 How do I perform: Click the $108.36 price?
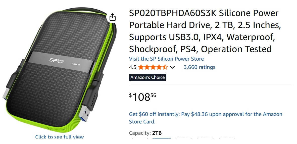click(x=142, y=97)
